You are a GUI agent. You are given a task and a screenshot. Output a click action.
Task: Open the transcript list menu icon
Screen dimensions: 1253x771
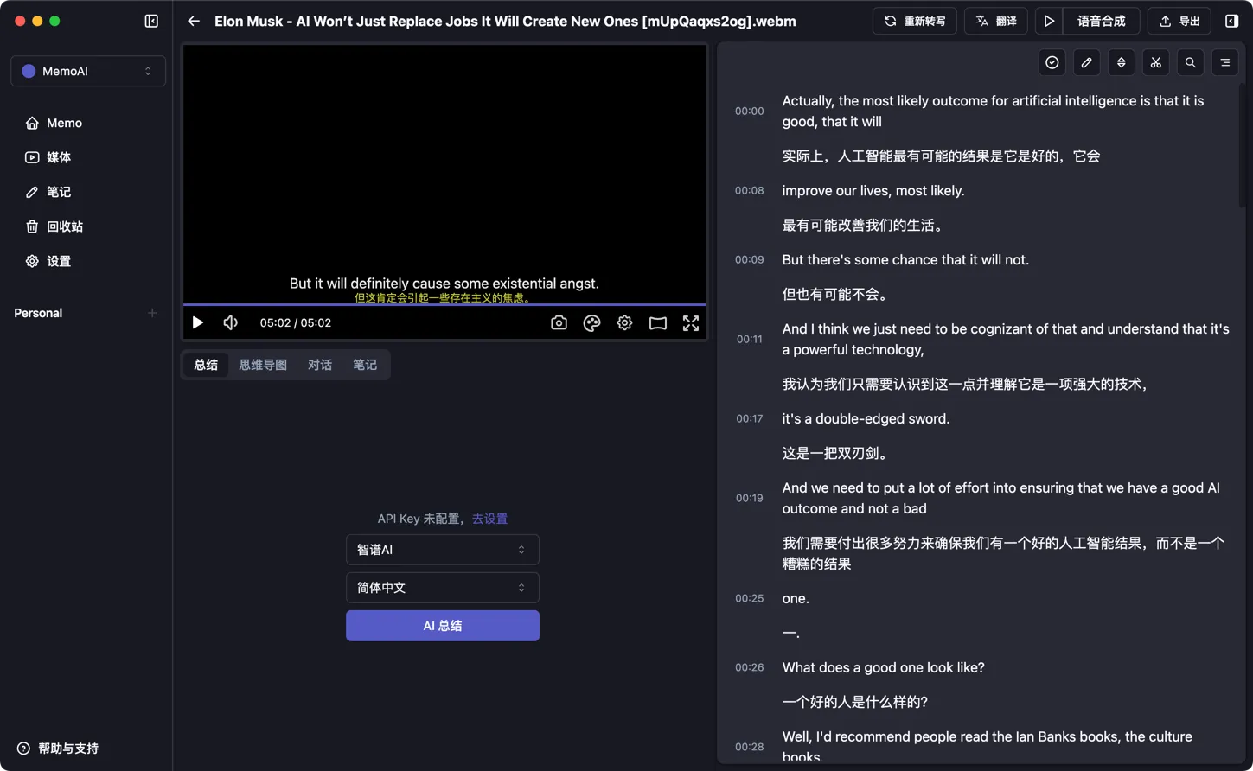click(1225, 62)
